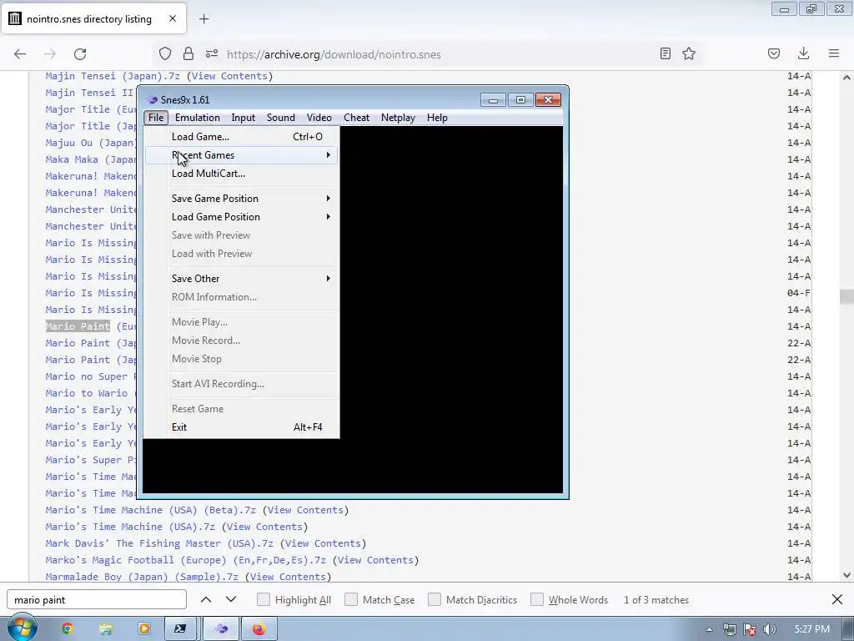
Task: Open Majin Tensei (Japan).7z link
Action: coord(113,76)
